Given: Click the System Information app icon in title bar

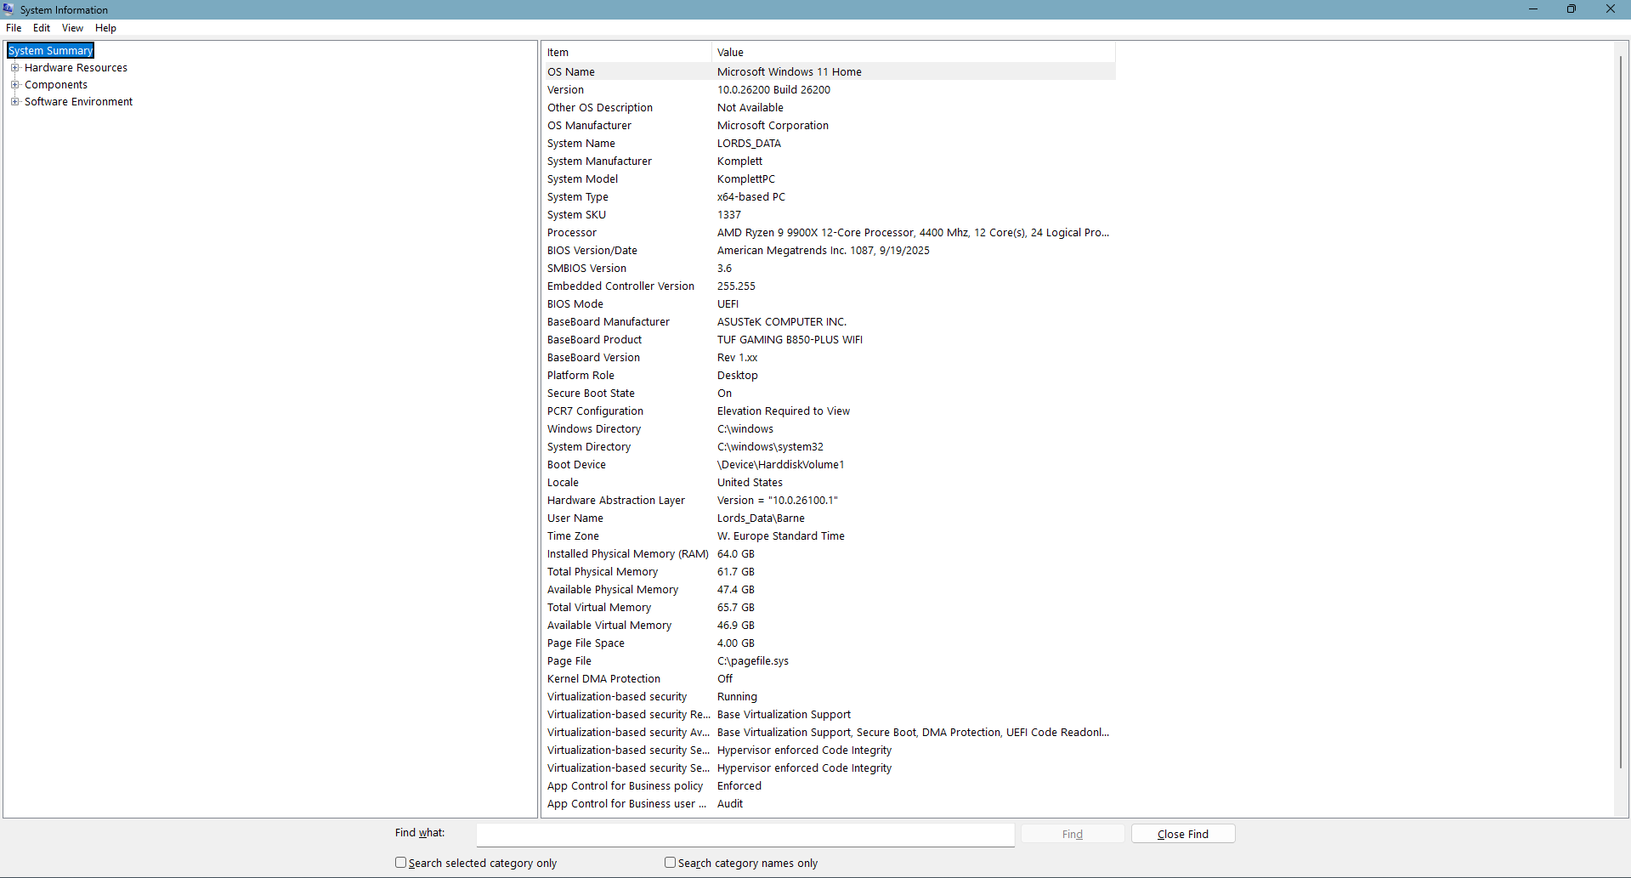Looking at the screenshot, I should coord(8,9).
